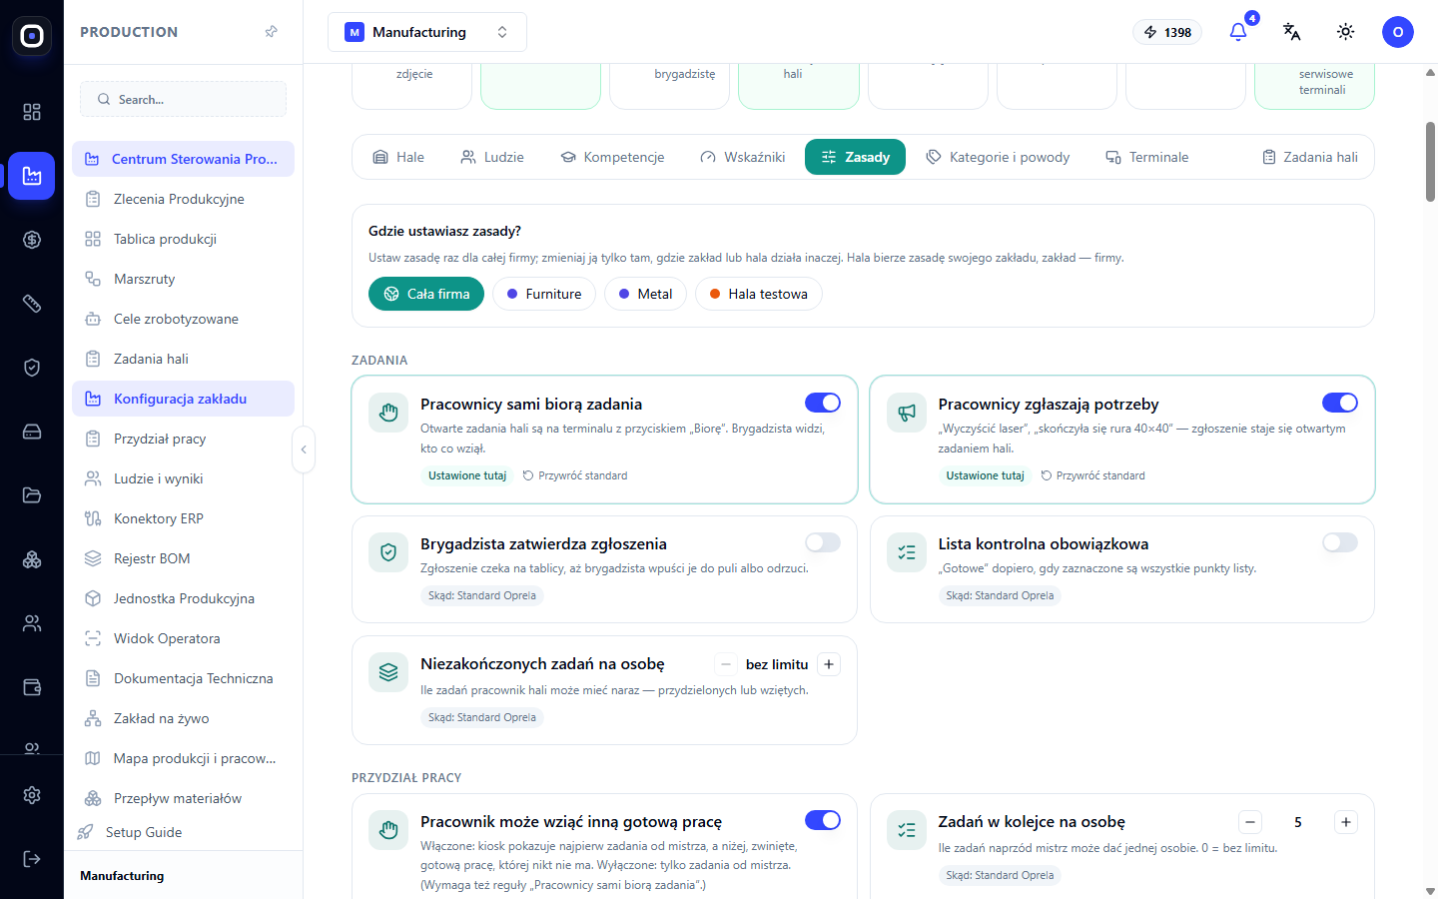Click the logout icon in the left rail
Image resolution: width=1438 pixels, height=899 pixels.
(x=32, y=859)
